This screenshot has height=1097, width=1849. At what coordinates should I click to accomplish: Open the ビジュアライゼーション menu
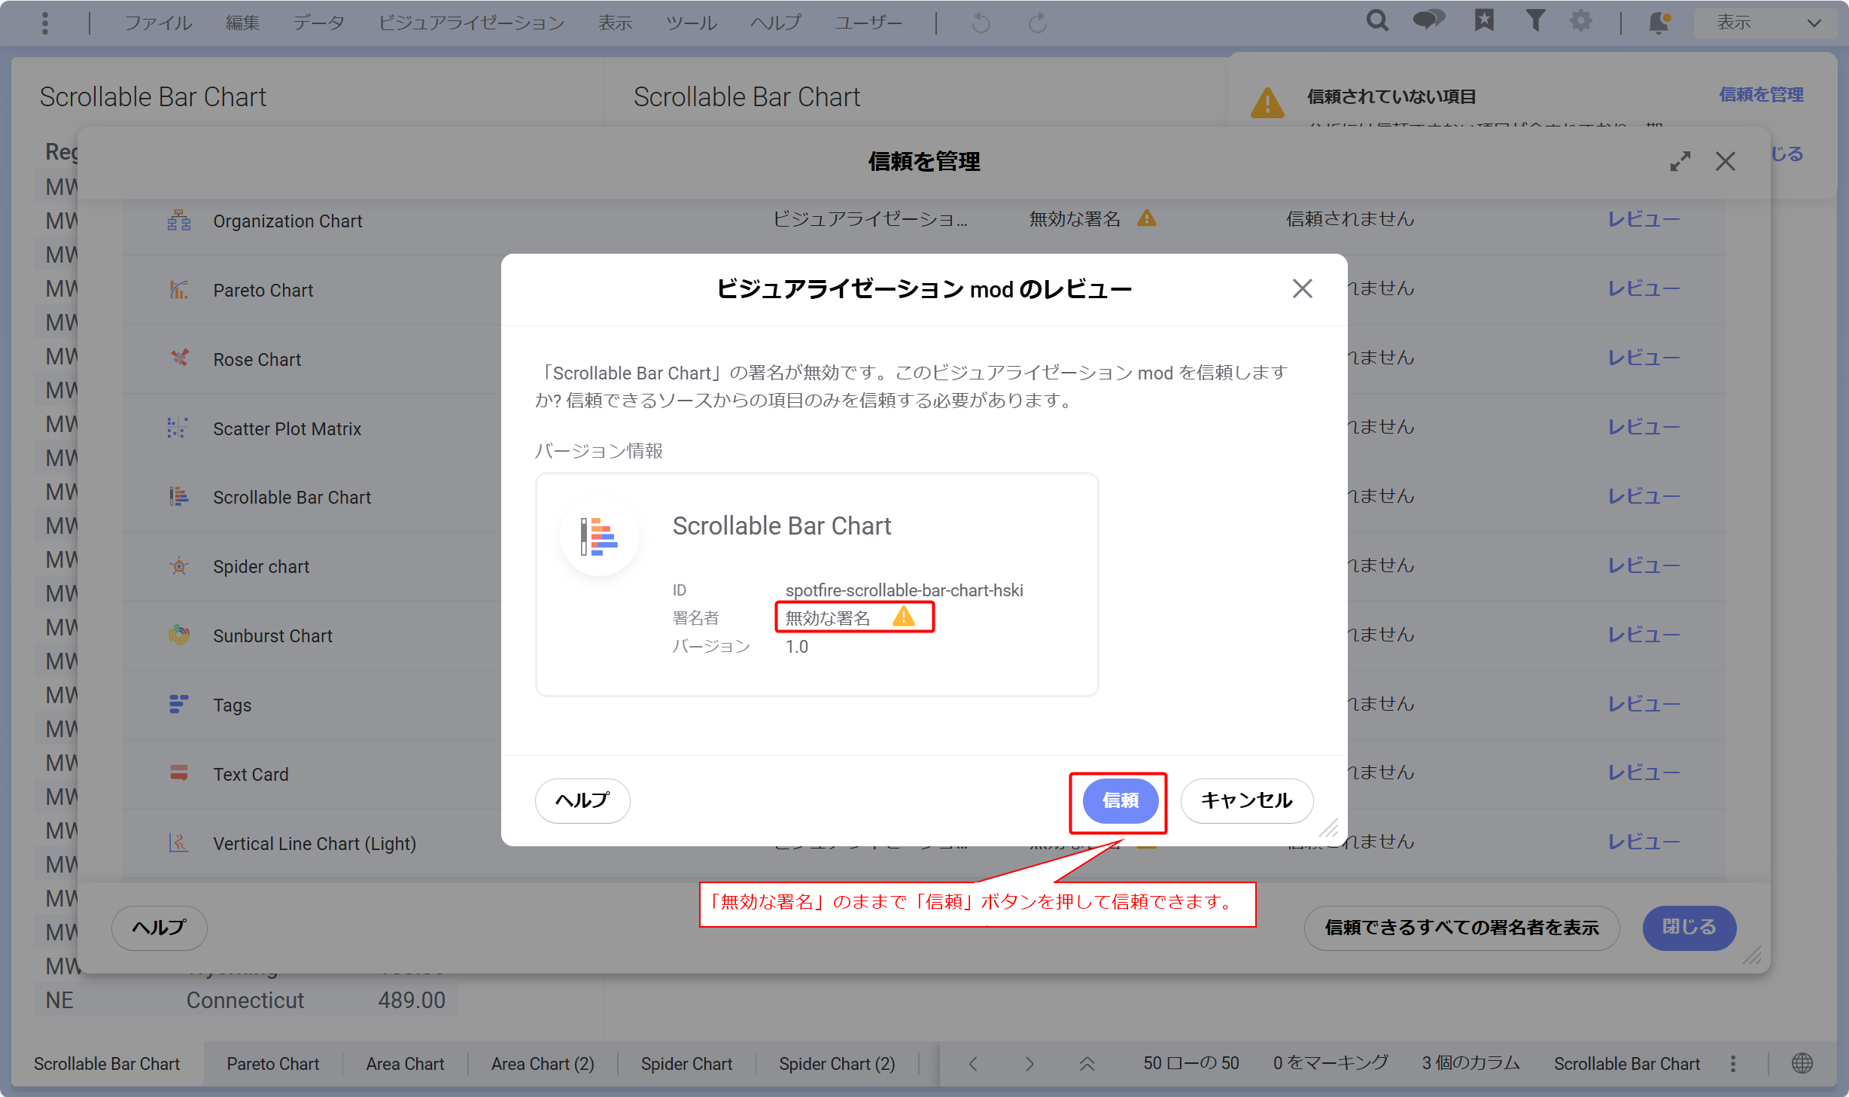pos(471,23)
